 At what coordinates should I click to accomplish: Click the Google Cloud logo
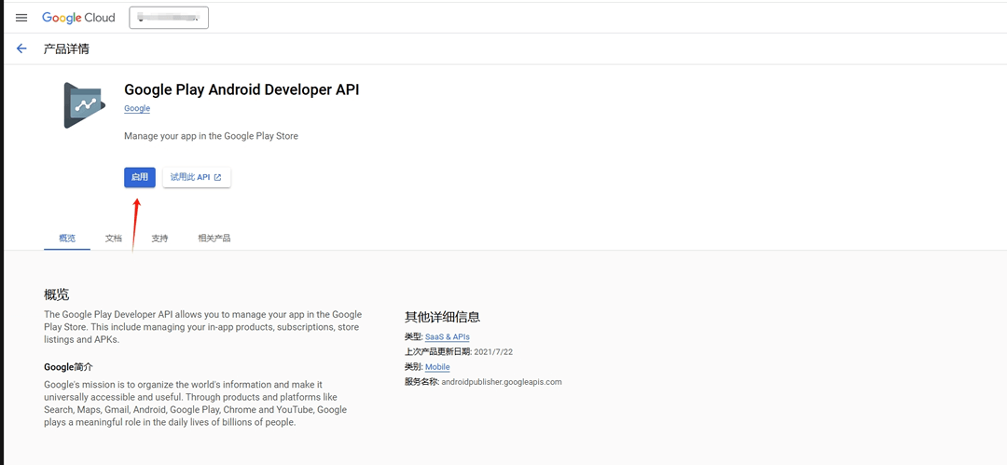(78, 18)
